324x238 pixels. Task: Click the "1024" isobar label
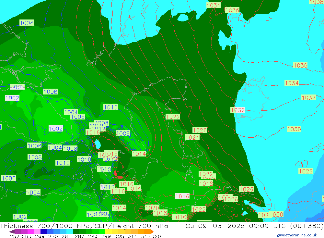192,137
